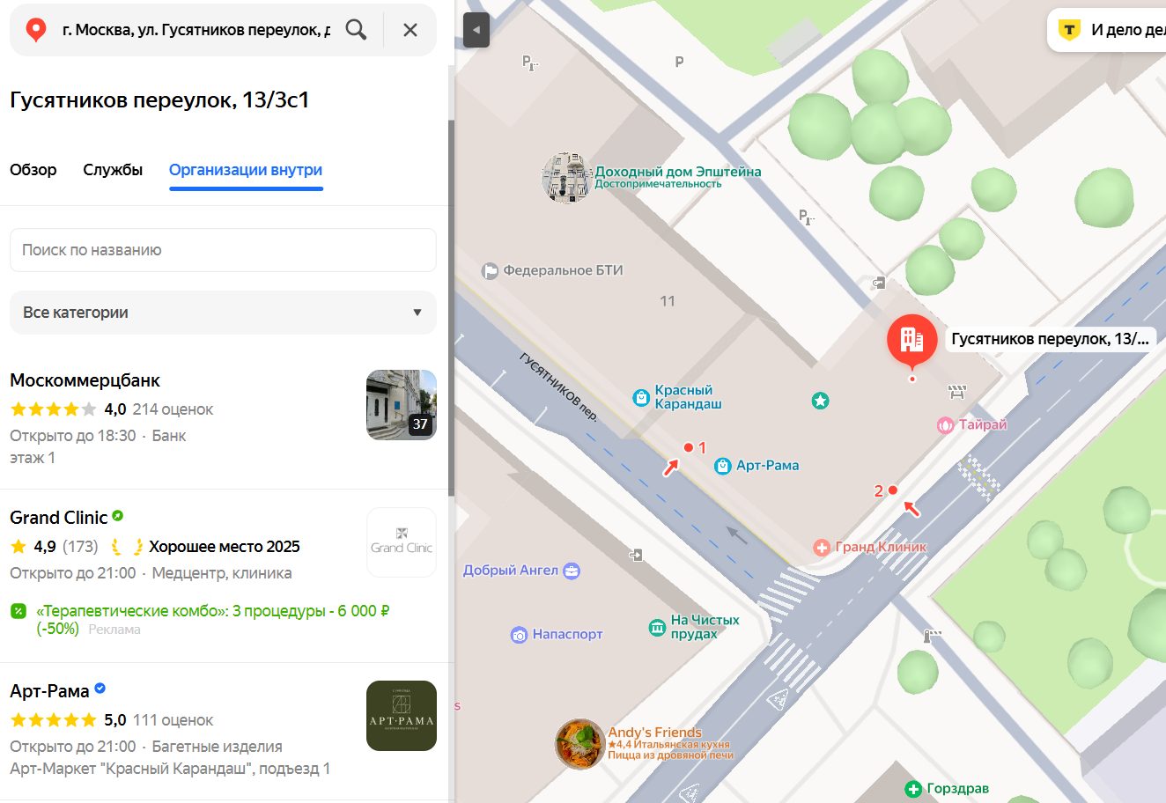
Task: Open the И дело де... yellow T banner
Action: coord(1106,30)
